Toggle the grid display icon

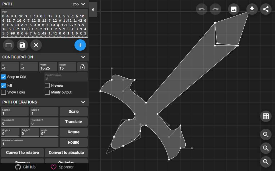pyautogui.click(x=266, y=116)
